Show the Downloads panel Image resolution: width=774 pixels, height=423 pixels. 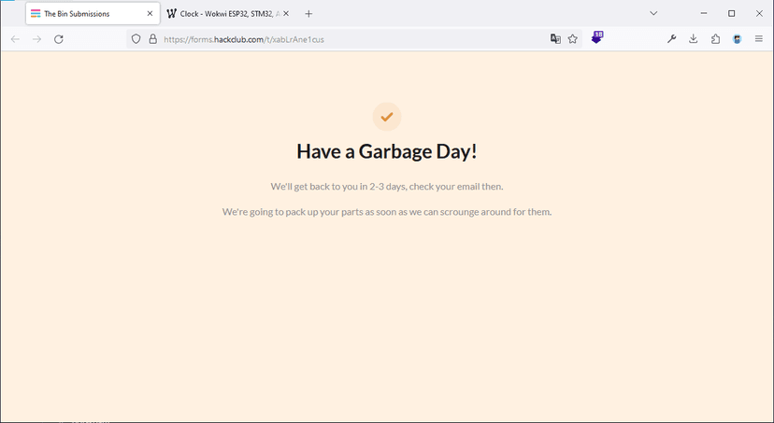[x=694, y=39]
